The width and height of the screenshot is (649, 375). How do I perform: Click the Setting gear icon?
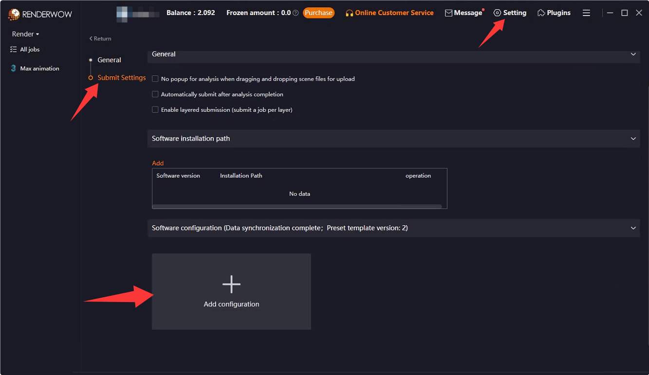pyautogui.click(x=498, y=13)
